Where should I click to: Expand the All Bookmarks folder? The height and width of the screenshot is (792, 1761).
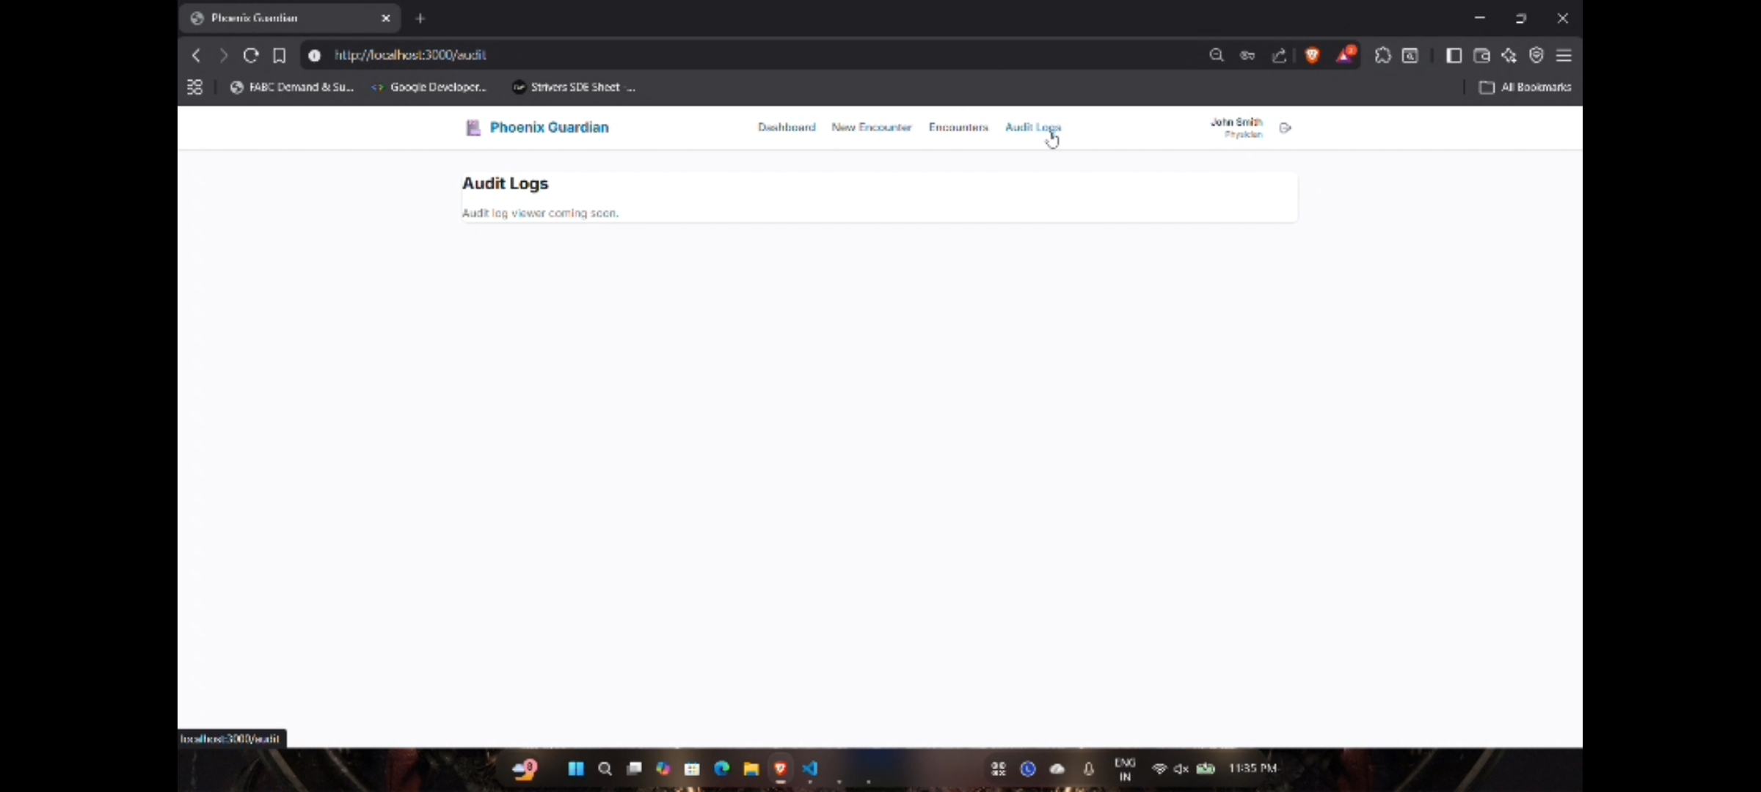(x=1525, y=87)
